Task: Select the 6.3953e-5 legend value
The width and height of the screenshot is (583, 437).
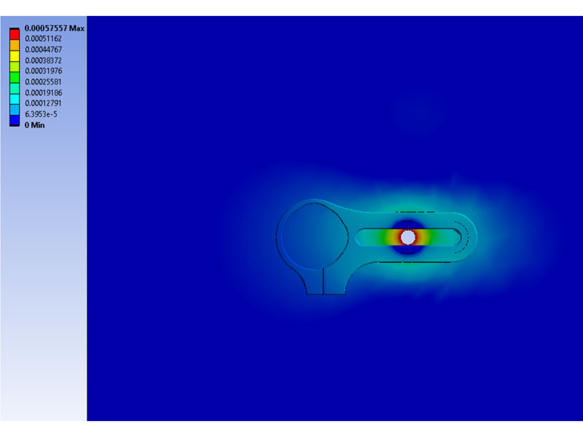Action: click(42, 114)
